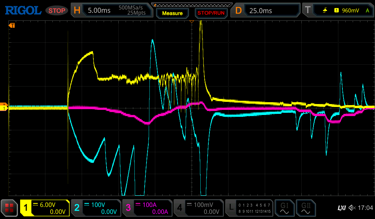Screen dimensions: 375x219
Task: Click the LXI network status icon
Action: (x=341, y=208)
